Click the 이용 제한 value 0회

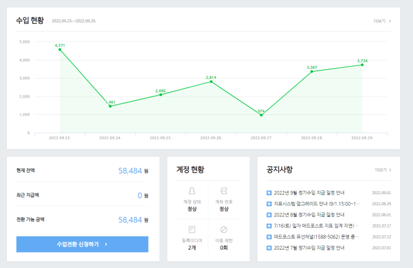[224, 248]
